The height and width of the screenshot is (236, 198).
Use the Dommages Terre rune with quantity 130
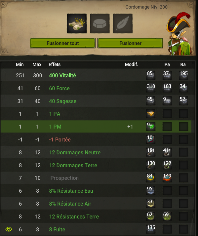151,165
